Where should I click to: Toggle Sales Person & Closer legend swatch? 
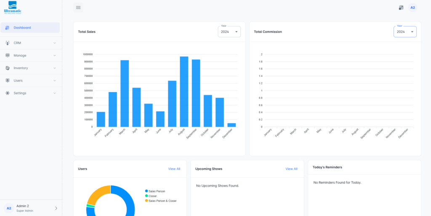coord(146,200)
